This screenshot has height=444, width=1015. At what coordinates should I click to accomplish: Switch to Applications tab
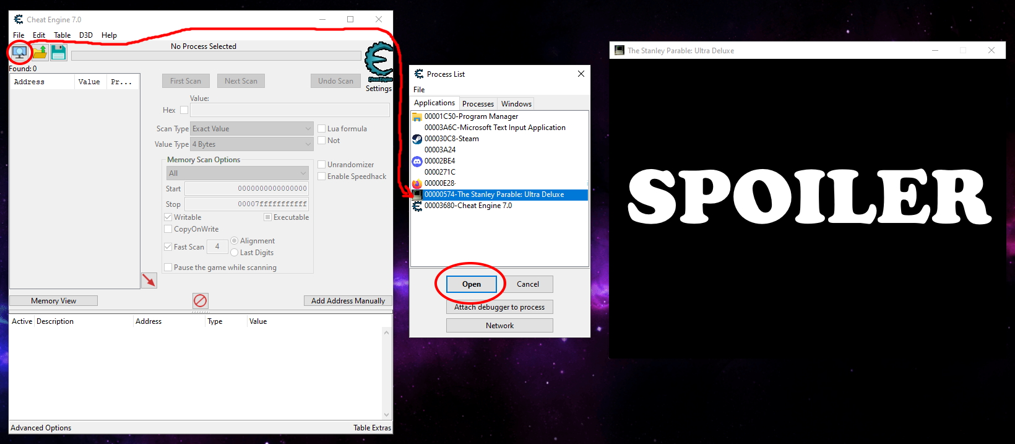[x=434, y=103]
